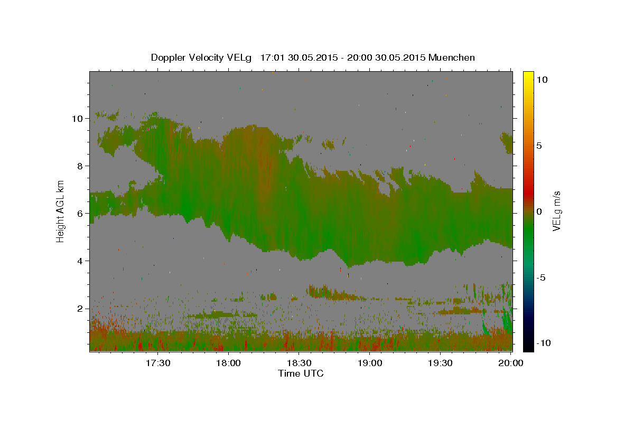634x422 pixels.
Task: Click the 20:00 time tick label
Action: tap(511, 363)
